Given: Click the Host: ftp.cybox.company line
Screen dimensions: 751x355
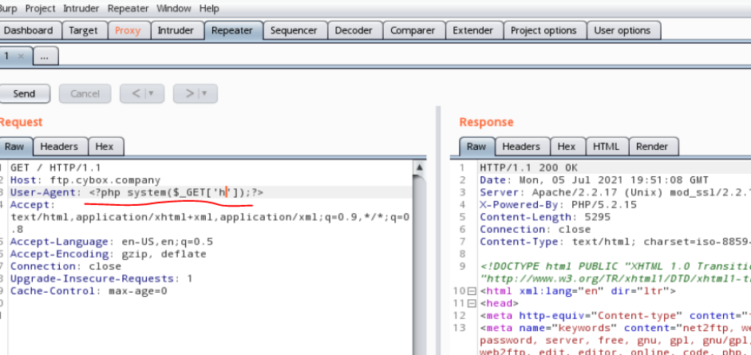Looking at the screenshot, I should coord(85,180).
